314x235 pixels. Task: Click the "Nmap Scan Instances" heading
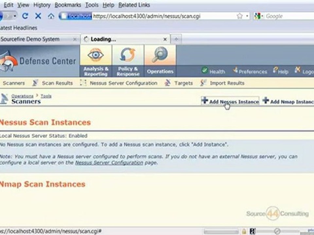(x=43, y=184)
